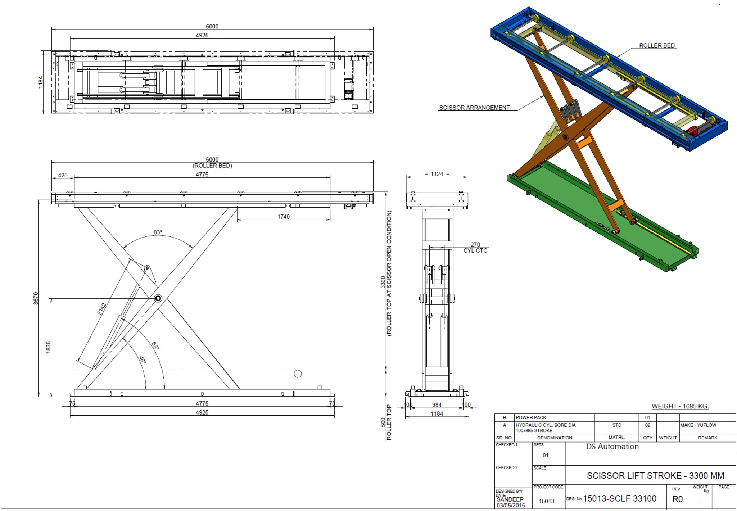Screen dimensions: 737x511
Task: Select the 83° angle dimension
Action: click(x=158, y=232)
